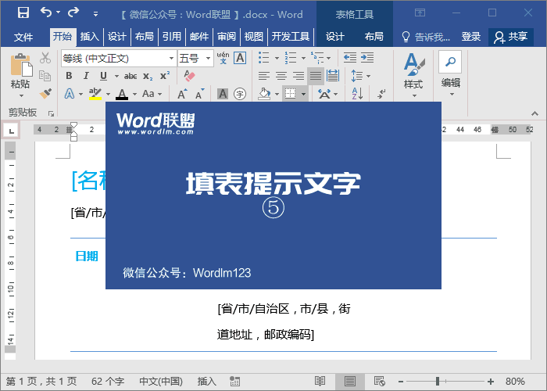Increase font size with grow font icon
The height and width of the screenshot is (391, 547).
[x=182, y=94]
